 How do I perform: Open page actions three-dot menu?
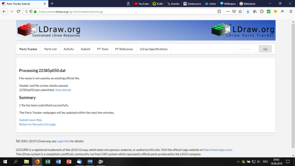point(228,12)
